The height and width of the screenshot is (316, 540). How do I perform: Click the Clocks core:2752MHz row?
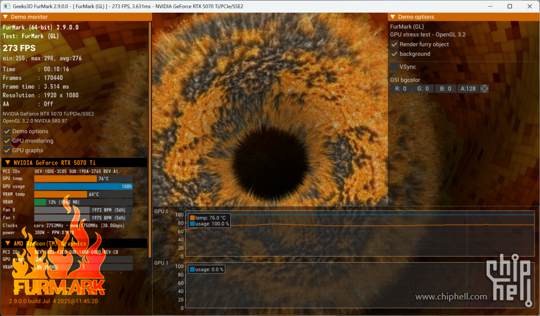click(x=63, y=226)
